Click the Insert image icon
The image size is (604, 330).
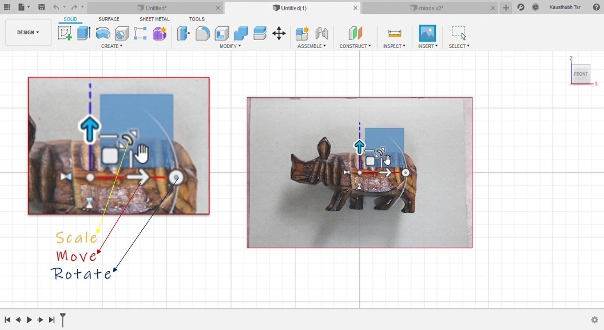coord(427,33)
